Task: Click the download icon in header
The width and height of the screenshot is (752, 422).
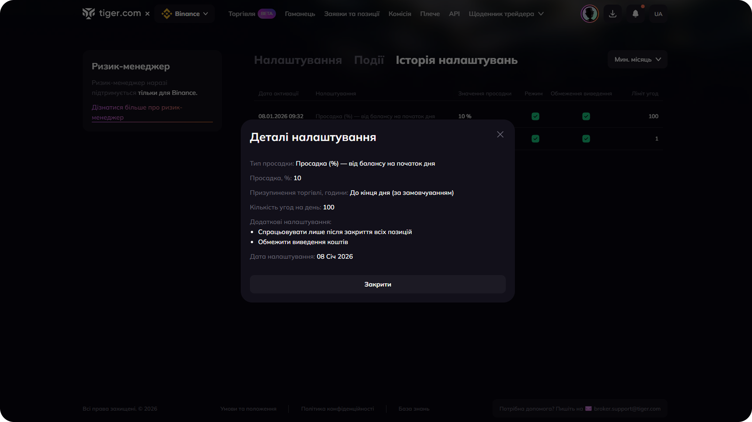Action: [612, 14]
